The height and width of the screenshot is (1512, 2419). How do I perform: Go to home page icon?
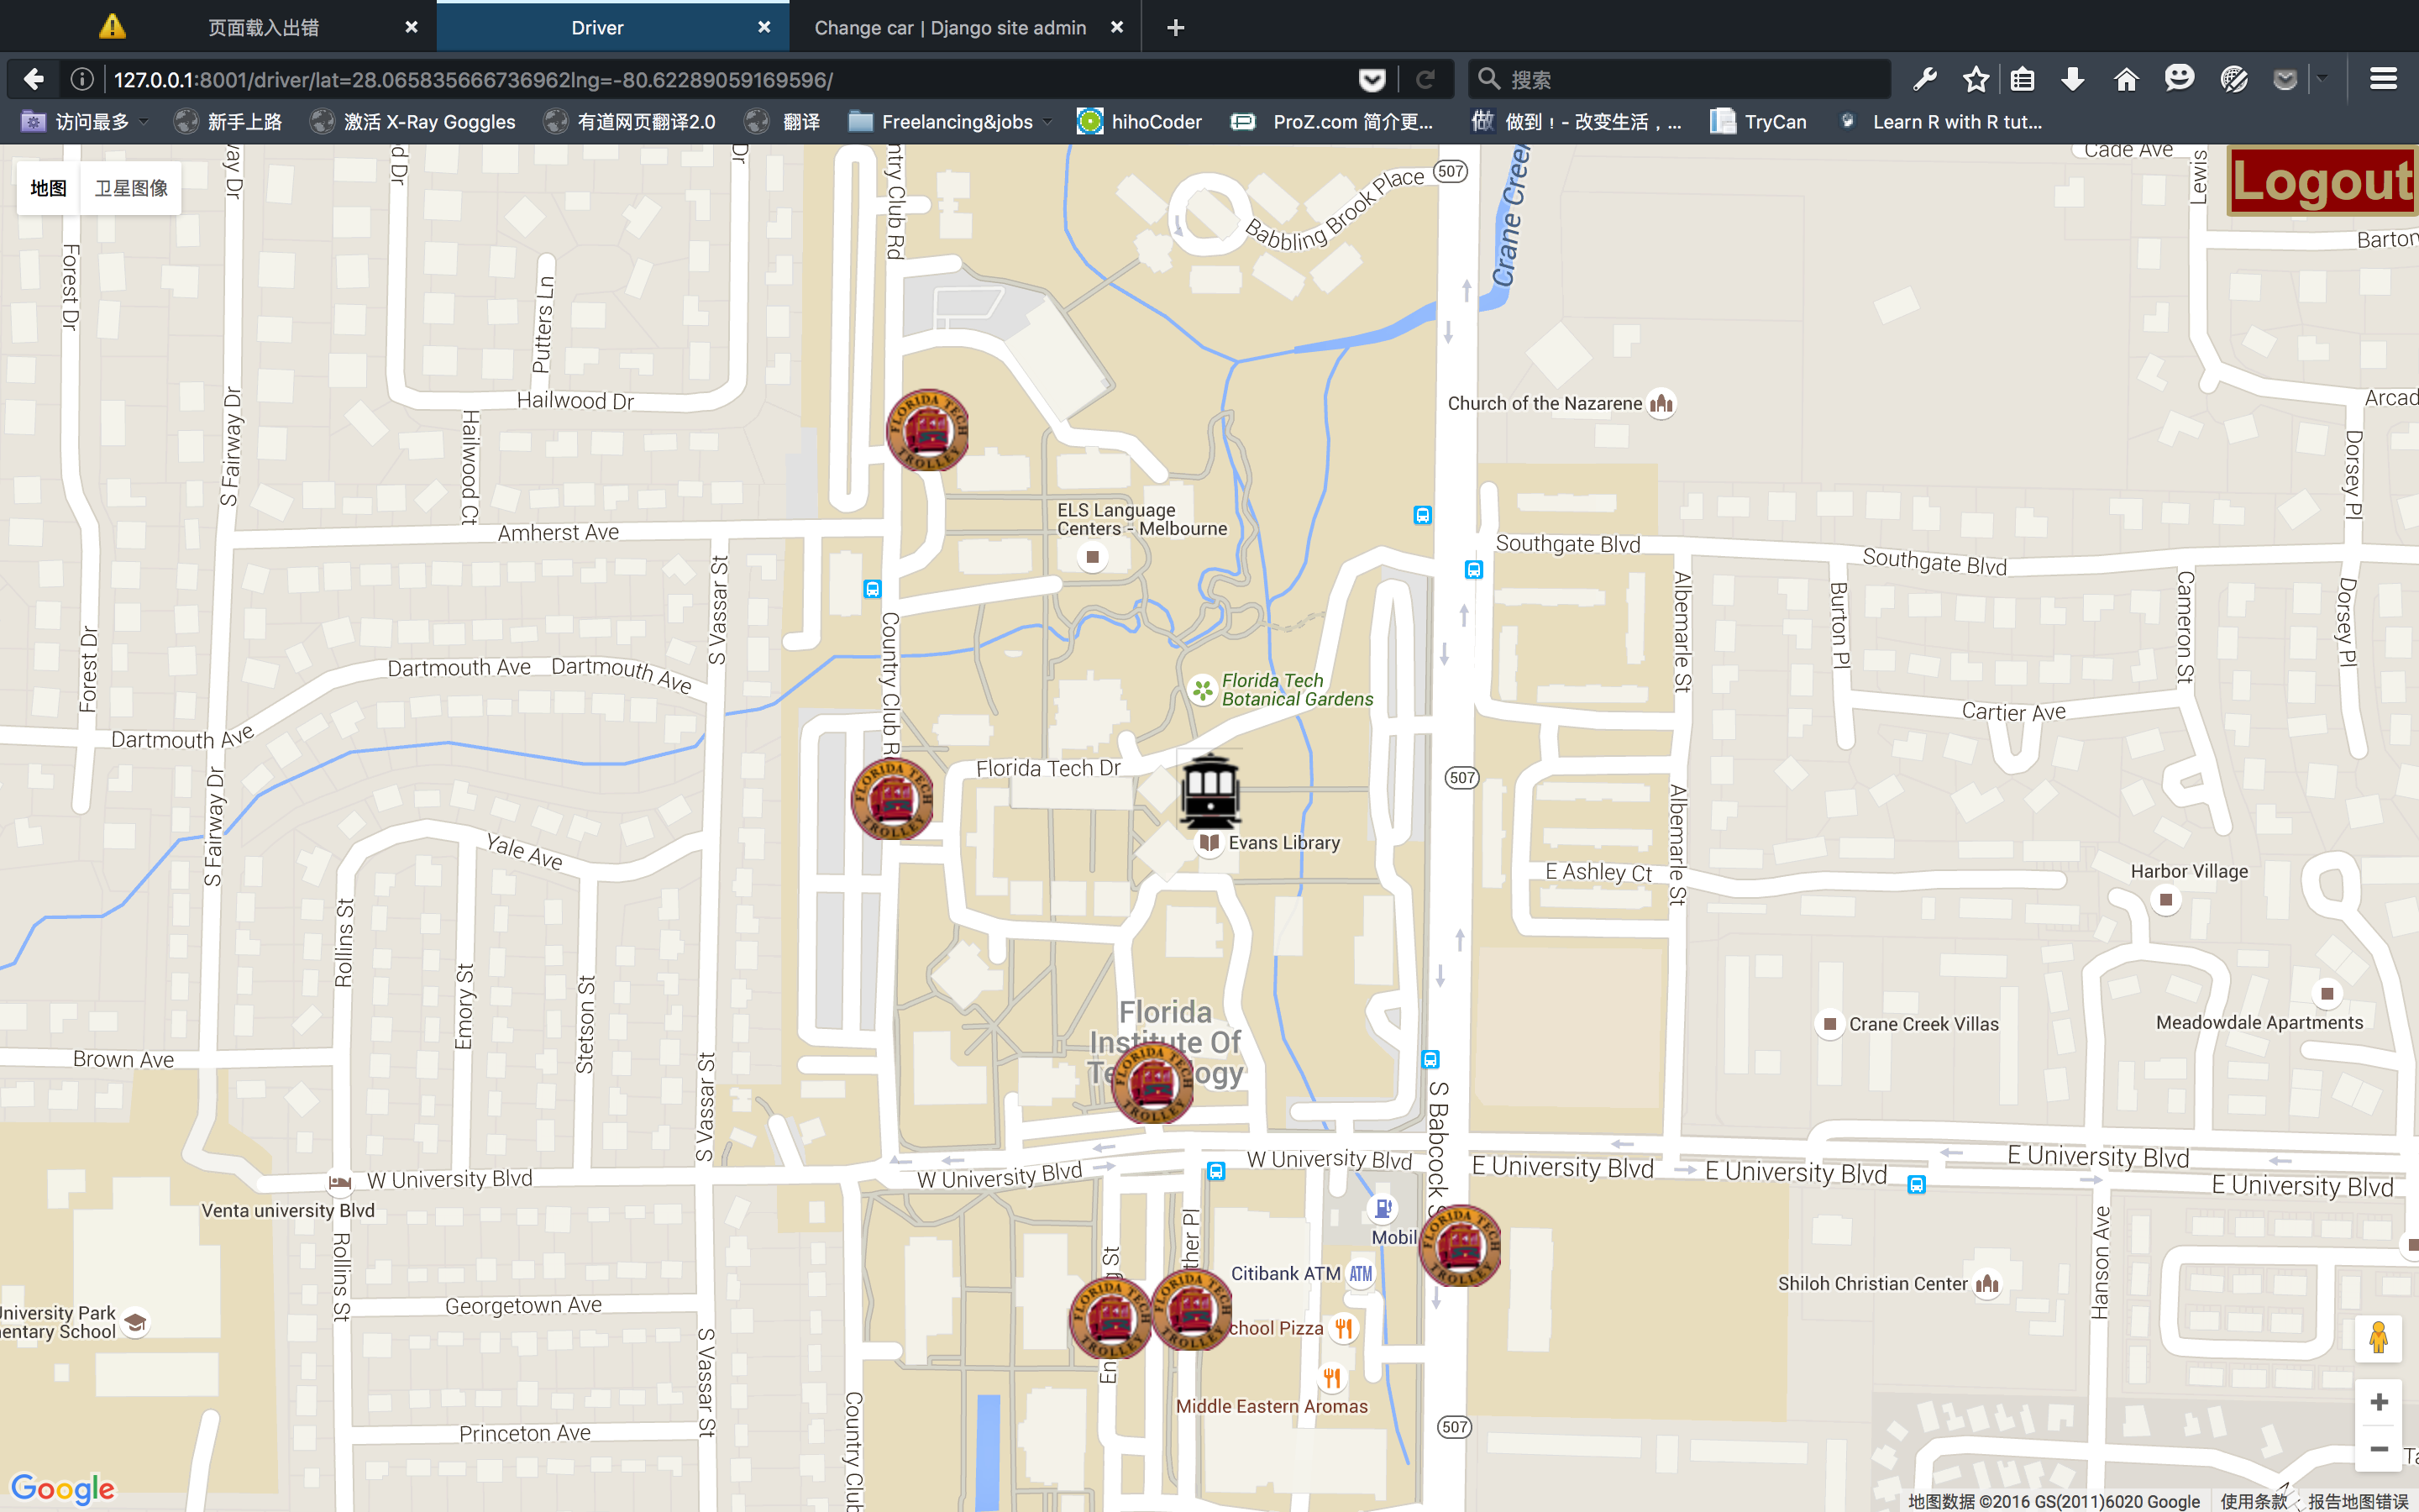pos(2125,79)
